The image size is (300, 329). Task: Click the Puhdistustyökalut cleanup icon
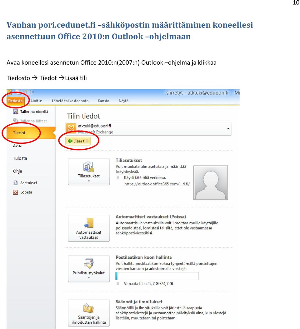pyautogui.click(x=88, y=263)
